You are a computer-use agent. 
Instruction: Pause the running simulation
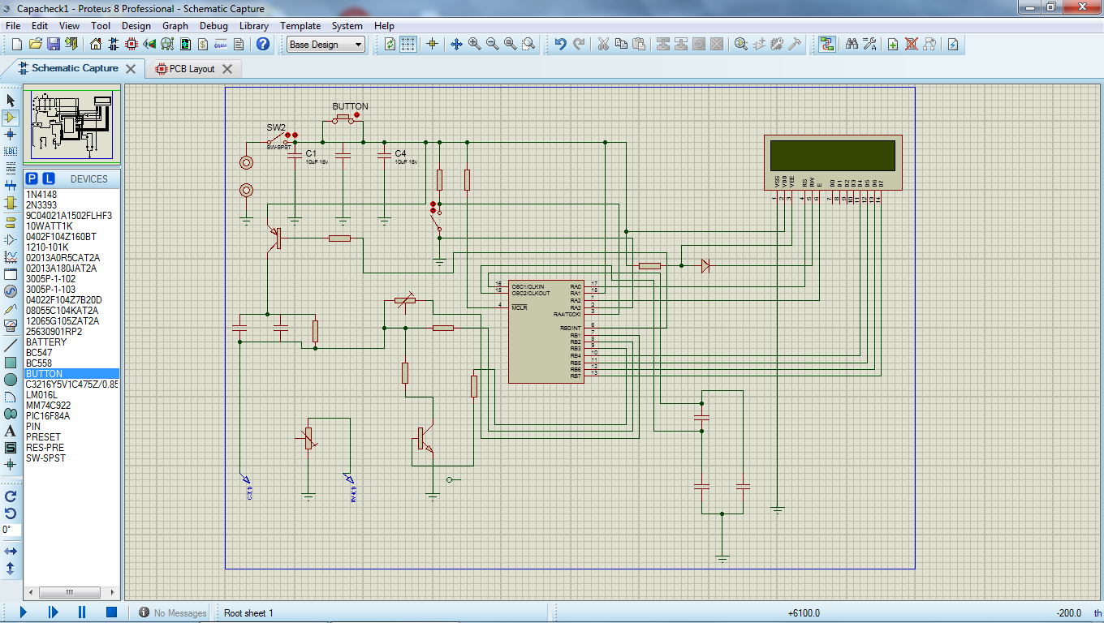tap(82, 612)
